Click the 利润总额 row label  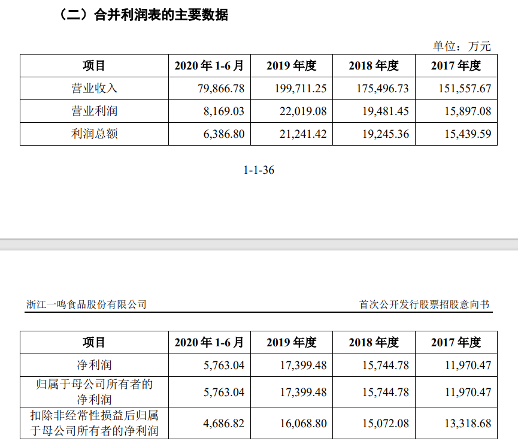tap(93, 134)
